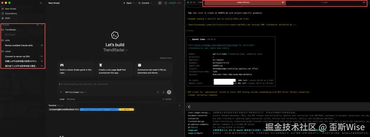This screenshot has width=370, height=137.
Task: Select the skills project folder
Action: [7, 40]
